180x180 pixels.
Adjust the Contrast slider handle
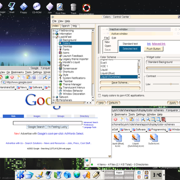[171, 84]
